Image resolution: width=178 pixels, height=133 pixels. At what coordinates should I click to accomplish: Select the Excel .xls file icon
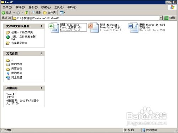click(54, 27)
